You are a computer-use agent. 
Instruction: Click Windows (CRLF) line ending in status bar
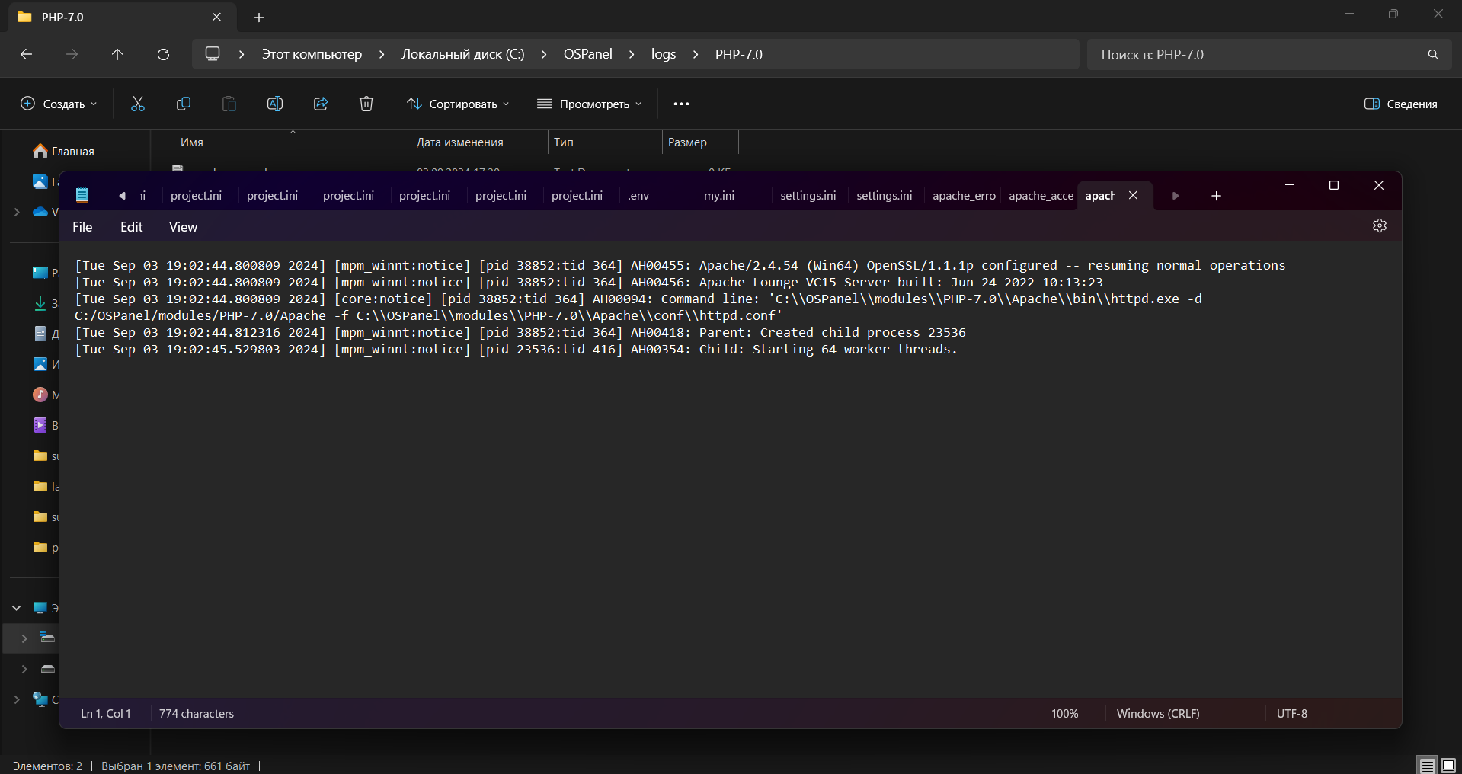coord(1158,714)
